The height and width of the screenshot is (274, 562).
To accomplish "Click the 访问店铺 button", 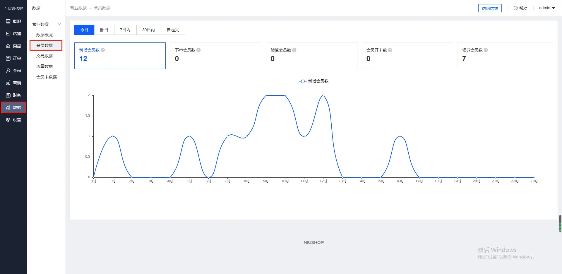I will (x=490, y=8).
